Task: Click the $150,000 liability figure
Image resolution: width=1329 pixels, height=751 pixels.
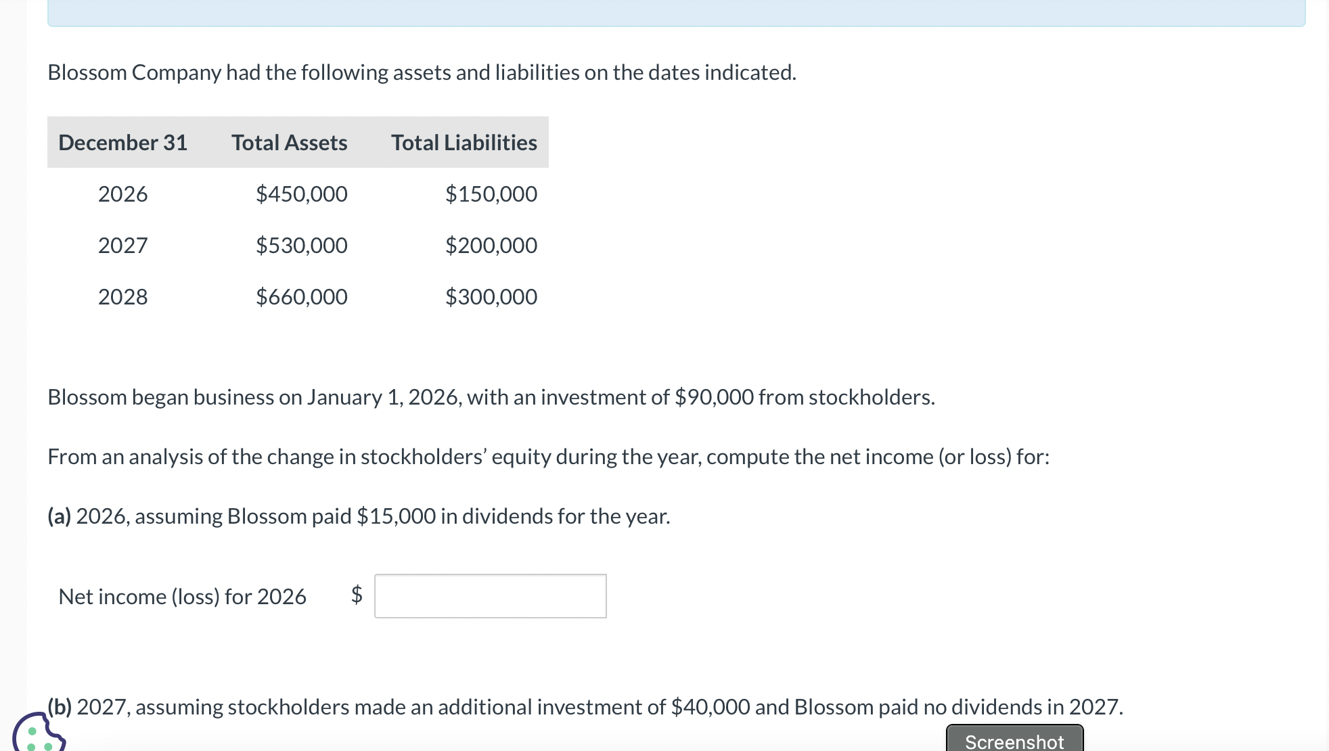Action: pos(491,194)
